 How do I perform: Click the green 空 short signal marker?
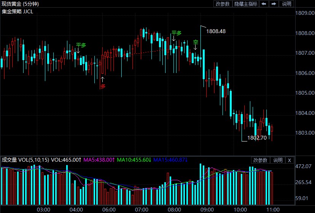coord(196,42)
